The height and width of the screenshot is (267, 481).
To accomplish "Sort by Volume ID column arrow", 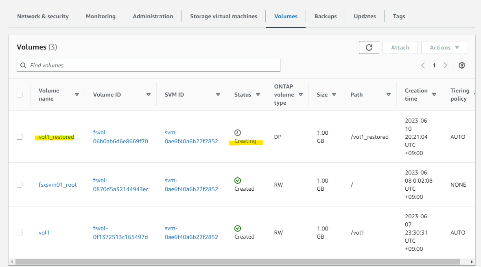I will (x=149, y=95).
